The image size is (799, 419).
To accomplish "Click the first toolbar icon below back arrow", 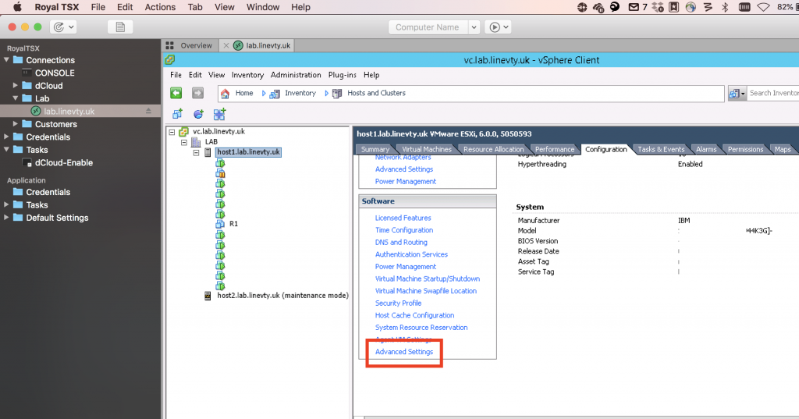I will click(177, 114).
